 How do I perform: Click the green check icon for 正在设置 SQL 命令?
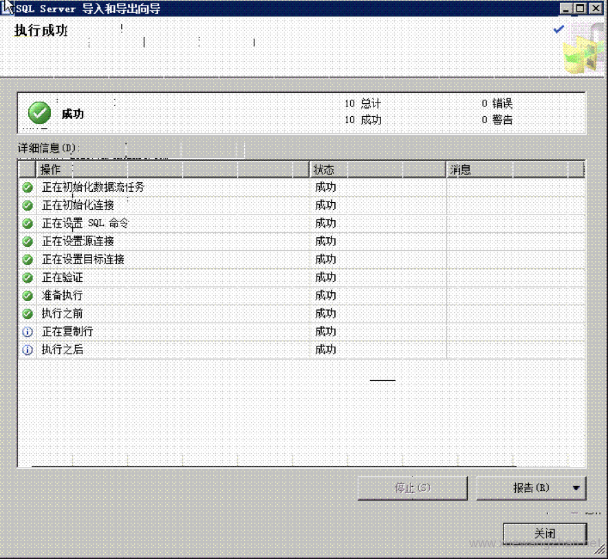click(x=28, y=223)
